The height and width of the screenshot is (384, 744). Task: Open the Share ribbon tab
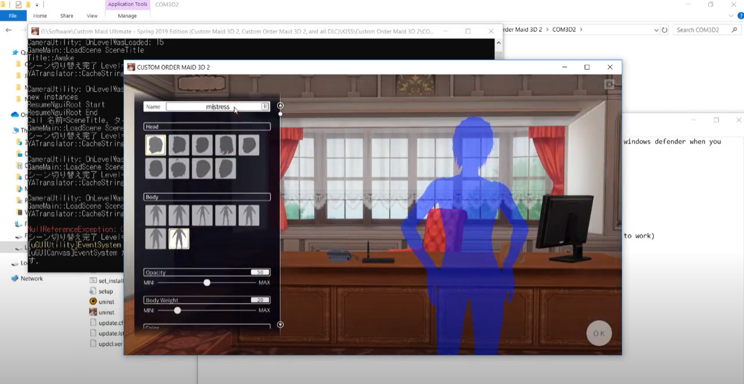click(67, 16)
